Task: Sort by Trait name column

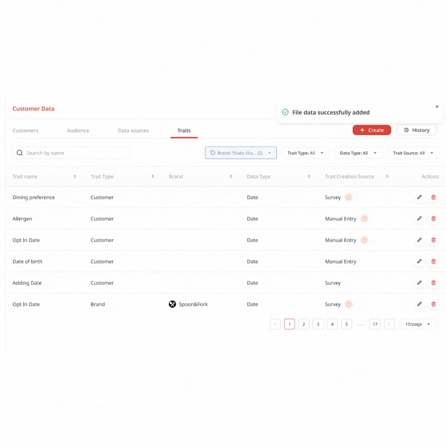Action: (74, 177)
